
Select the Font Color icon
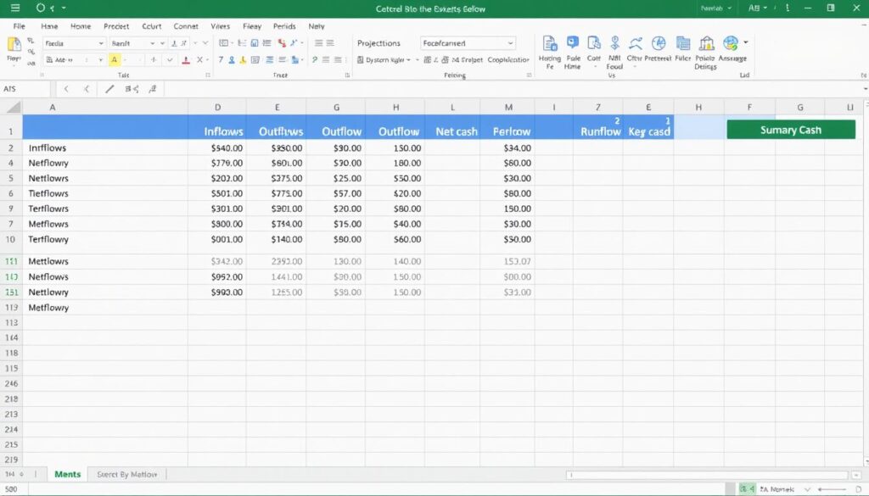coord(186,59)
